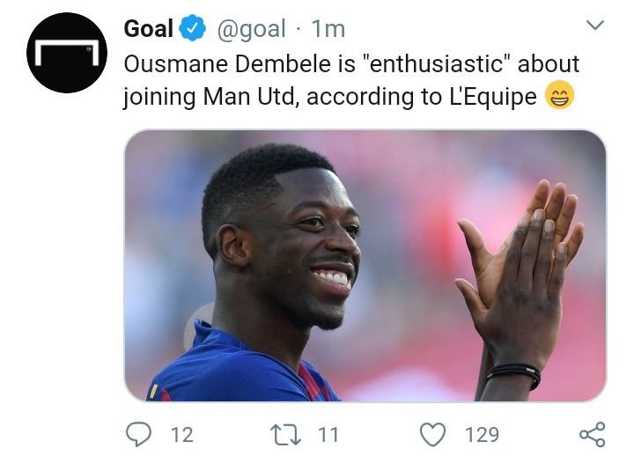
Task: Like the tweet with the heart icon
Action: (431, 434)
